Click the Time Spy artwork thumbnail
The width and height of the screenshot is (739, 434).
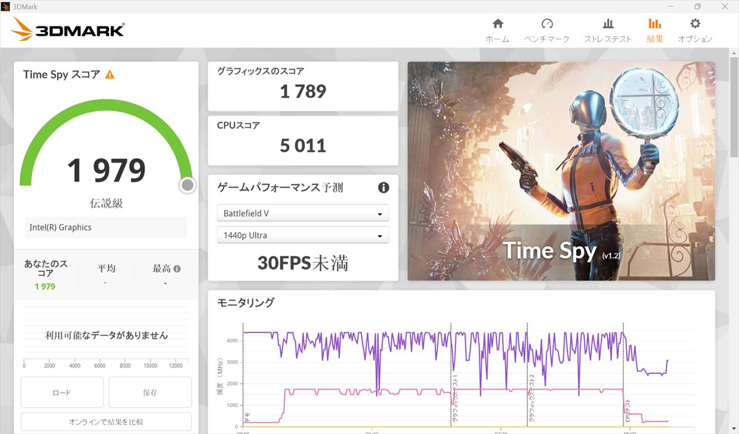tap(561, 171)
